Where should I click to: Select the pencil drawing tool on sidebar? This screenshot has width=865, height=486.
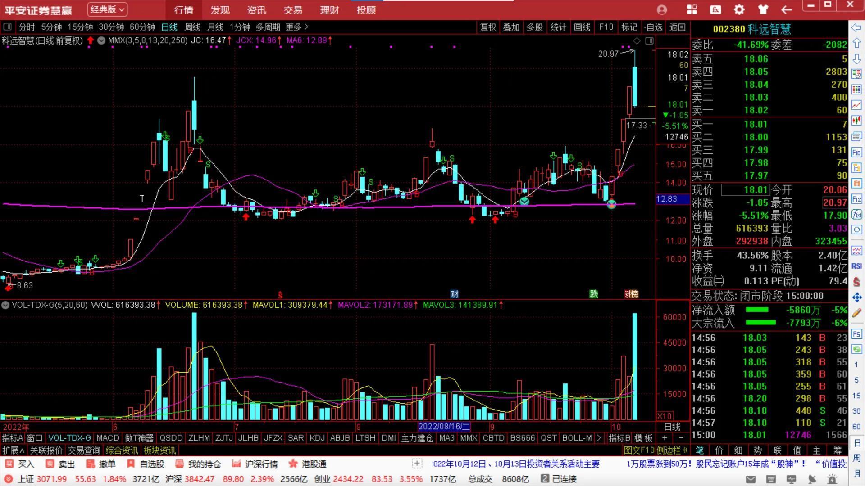[856, 313]
